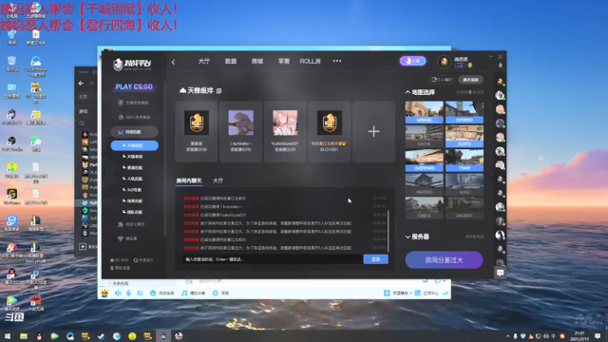Show hidden system tray icons
The image size is (608, 342).
pos(507,336)
